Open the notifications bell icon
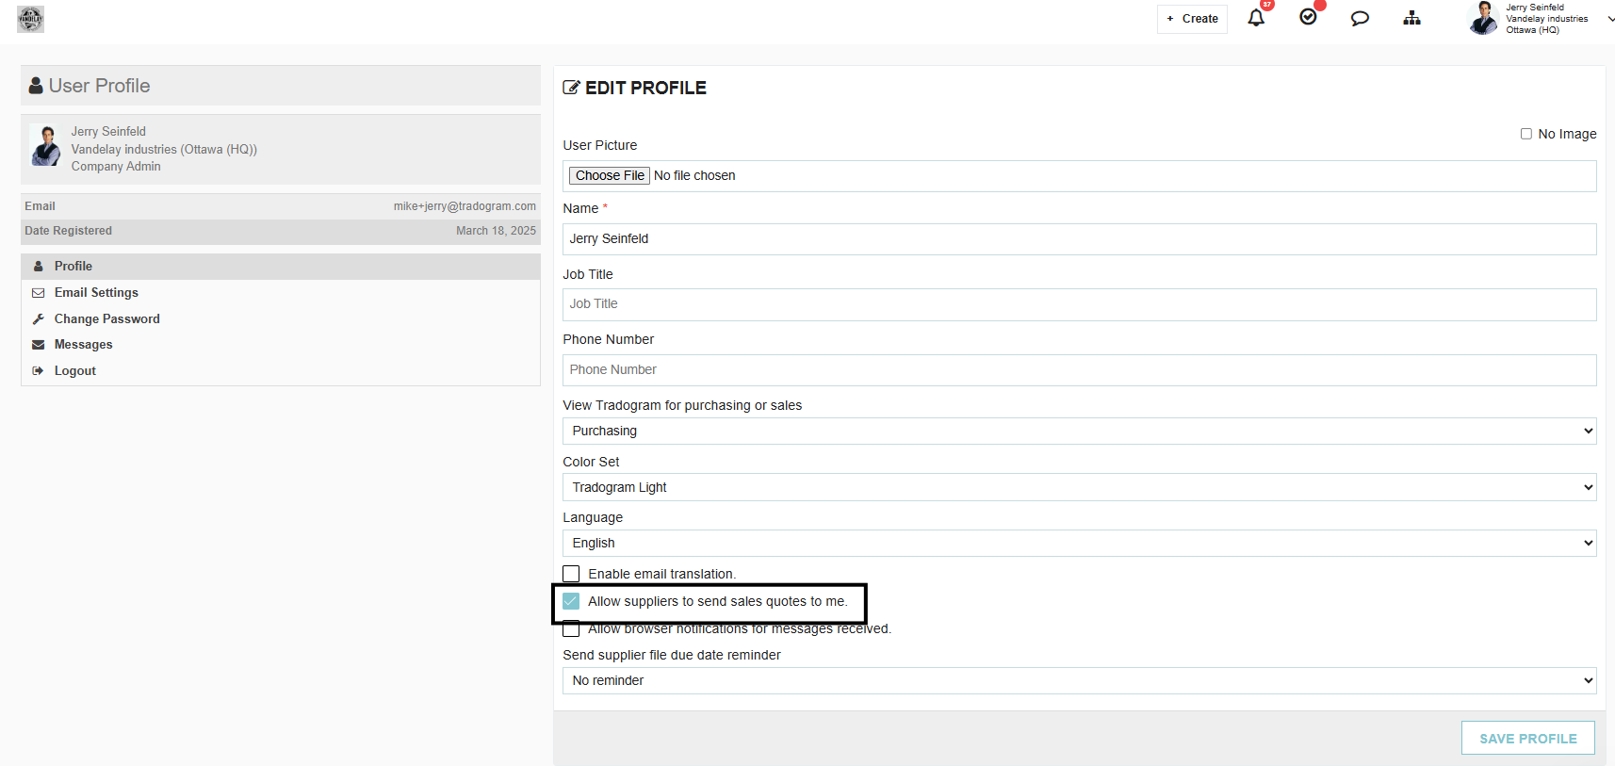Viewport: 1615px width, 766px height. click(x=1256, y=18)
